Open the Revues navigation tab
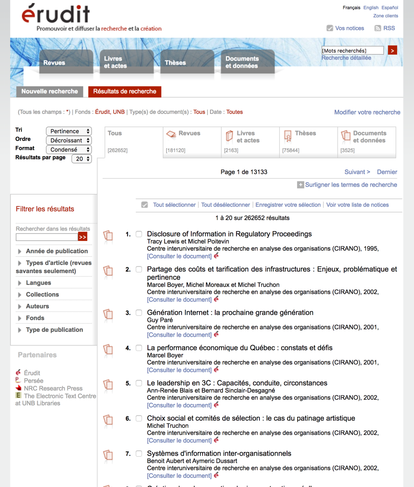 point(66,62)
